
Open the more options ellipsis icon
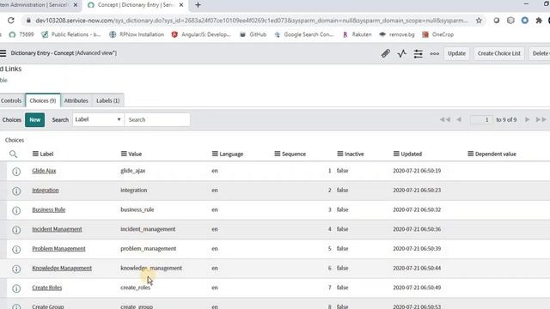pos(434,53)
